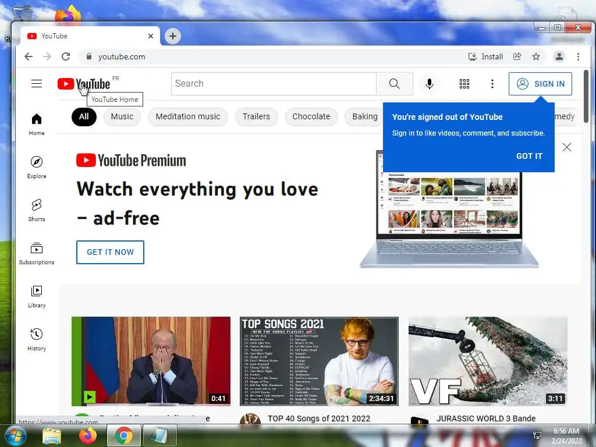The width and height of the screenshot is (596, 447).
Task: Click the lock site info icon
Action: [x=89, y=56]
